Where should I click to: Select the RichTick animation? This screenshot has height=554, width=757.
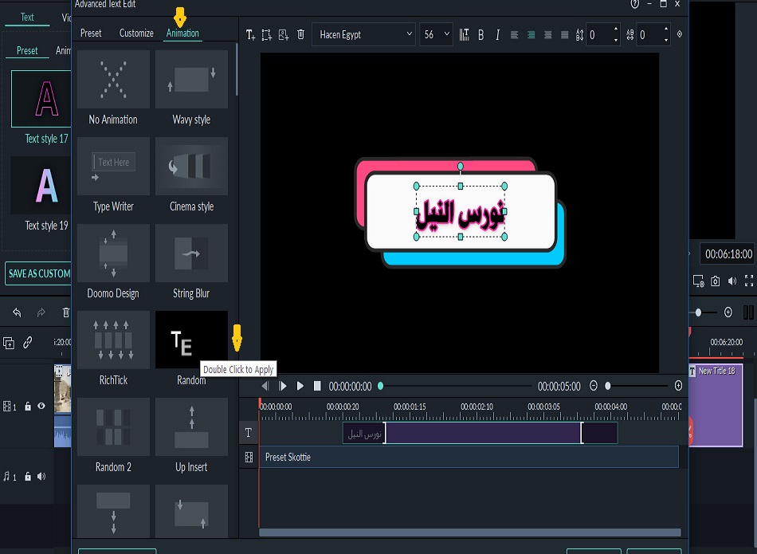(x=113, y=340)
